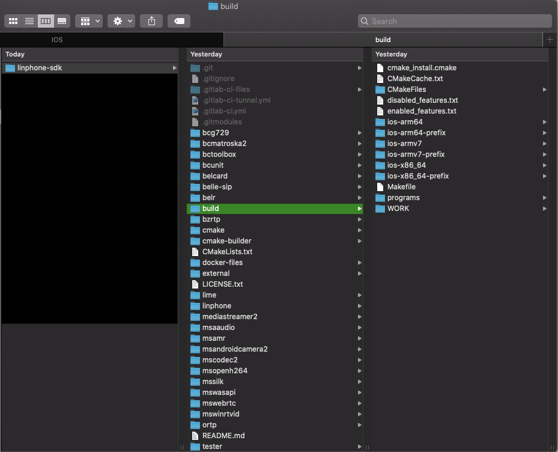The image size is (558, 452).
Task: Select the column view icon
Action: (x=46, y=20)
